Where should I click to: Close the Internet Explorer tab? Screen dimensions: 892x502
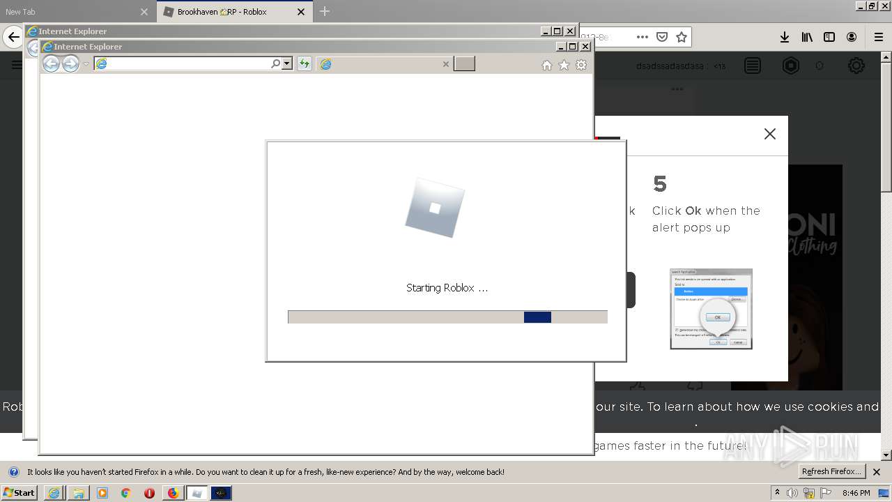(x=446, y=64)
